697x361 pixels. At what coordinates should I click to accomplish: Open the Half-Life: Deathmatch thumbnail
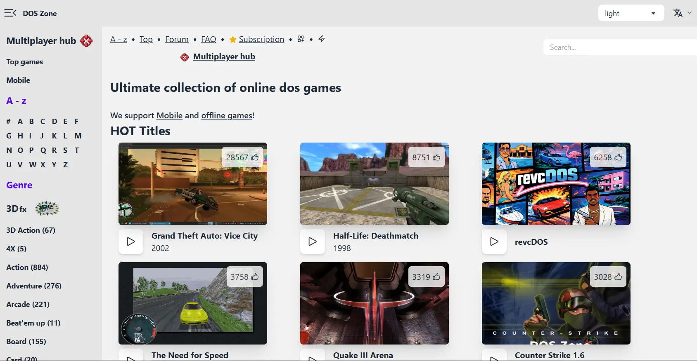[x=375, y=184]
